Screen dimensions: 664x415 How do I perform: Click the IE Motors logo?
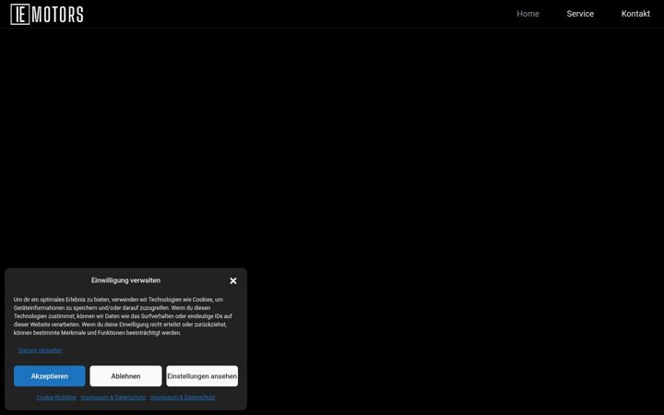pos(47,15)
